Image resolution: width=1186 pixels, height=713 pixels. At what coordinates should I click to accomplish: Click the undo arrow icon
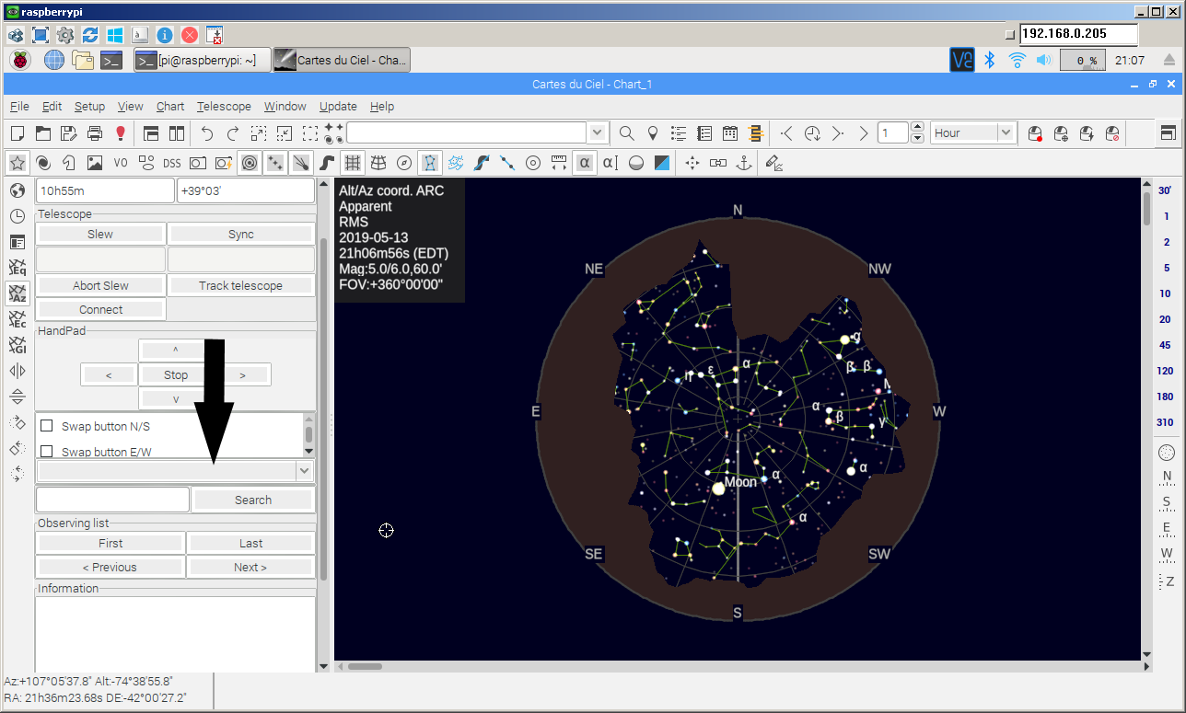(207, 133)
